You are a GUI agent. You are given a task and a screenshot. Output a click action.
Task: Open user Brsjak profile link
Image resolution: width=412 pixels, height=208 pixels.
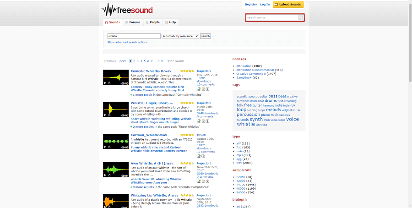201,135
